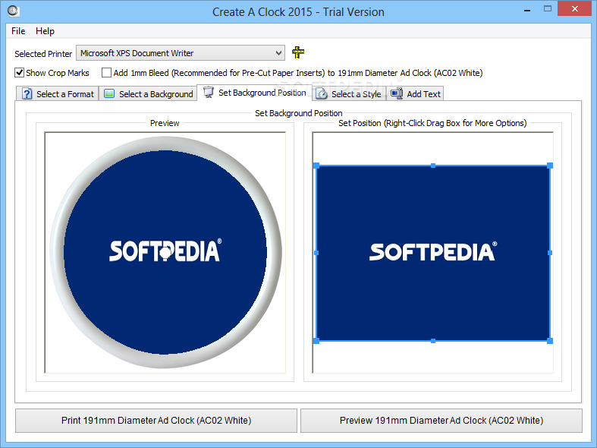597x448 pixels.
Task: Open the File menu
Action: [18, 31]
